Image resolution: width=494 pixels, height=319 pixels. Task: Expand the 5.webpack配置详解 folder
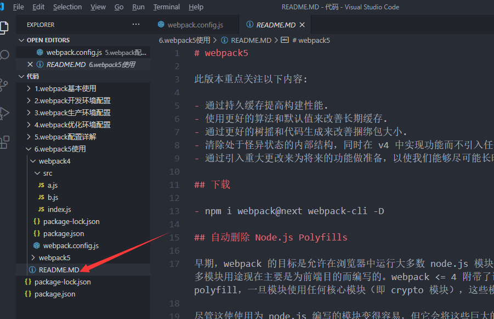[29, 137]
